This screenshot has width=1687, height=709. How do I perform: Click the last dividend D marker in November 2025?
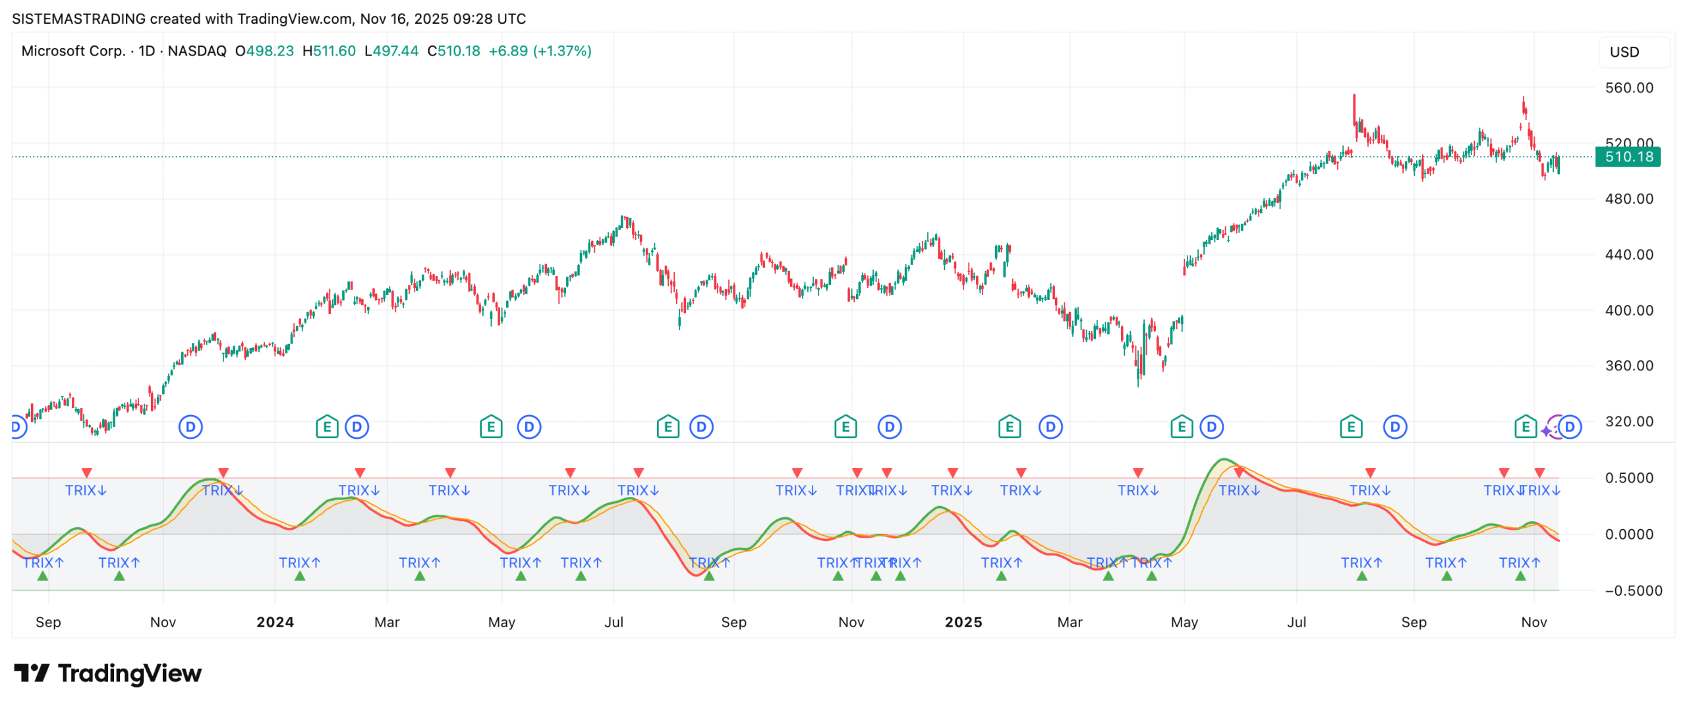pyautogui.click(x=1569, y=427)
